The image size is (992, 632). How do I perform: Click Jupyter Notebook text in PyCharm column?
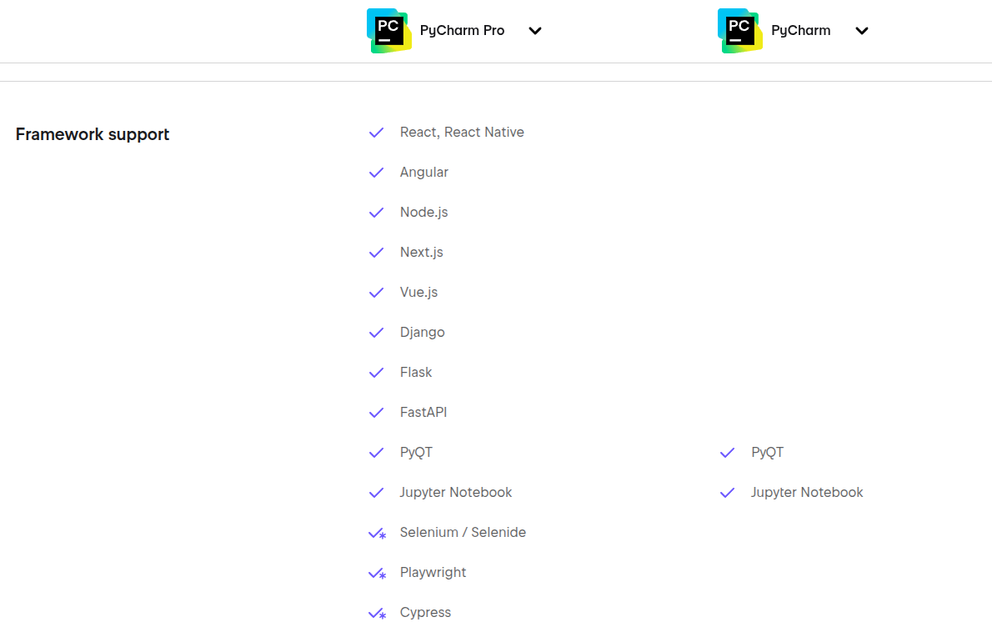tap(807, 492)
